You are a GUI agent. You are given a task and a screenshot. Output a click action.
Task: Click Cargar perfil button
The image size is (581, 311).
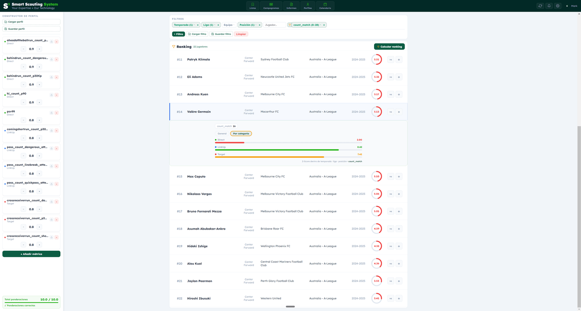tap(31, 22)
